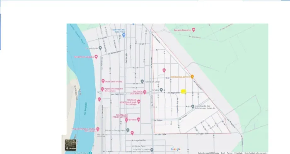Click the Tv. B street label

pos(135,84)
